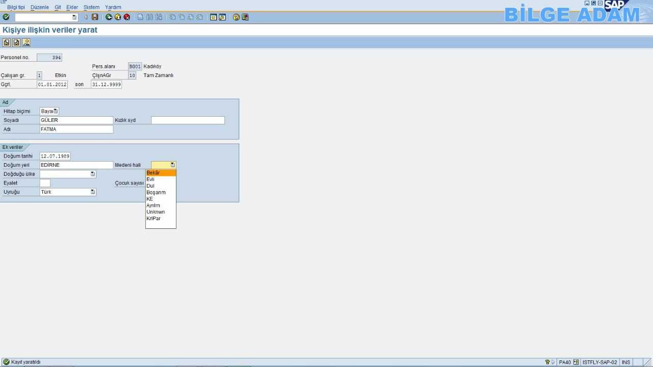Viewport: 653px width, 367px height.
Task: Click the Kızlık syd input field
Action: point(188,120)
